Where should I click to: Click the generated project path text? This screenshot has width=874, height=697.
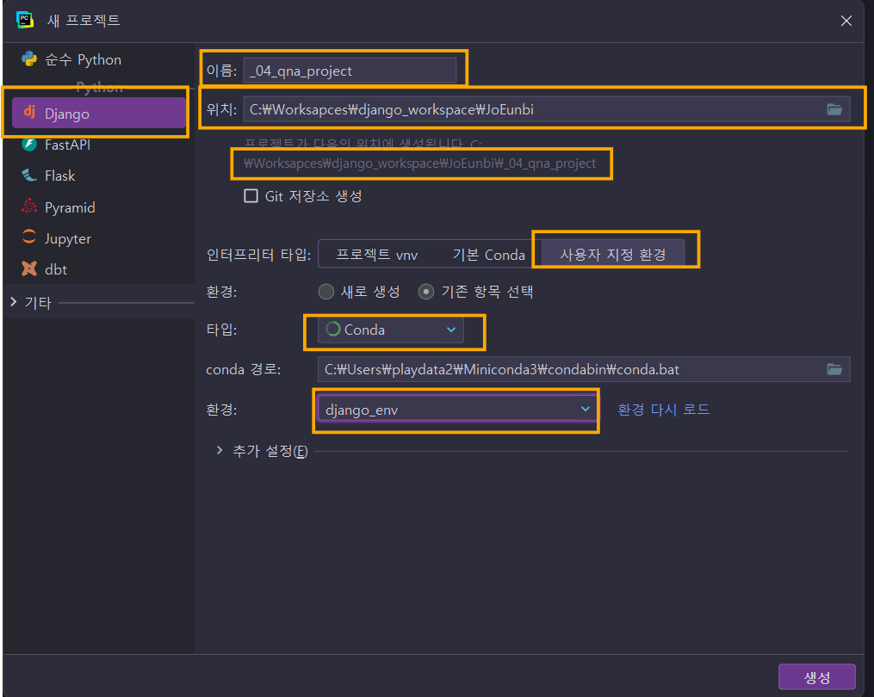(x=419, y=163)
